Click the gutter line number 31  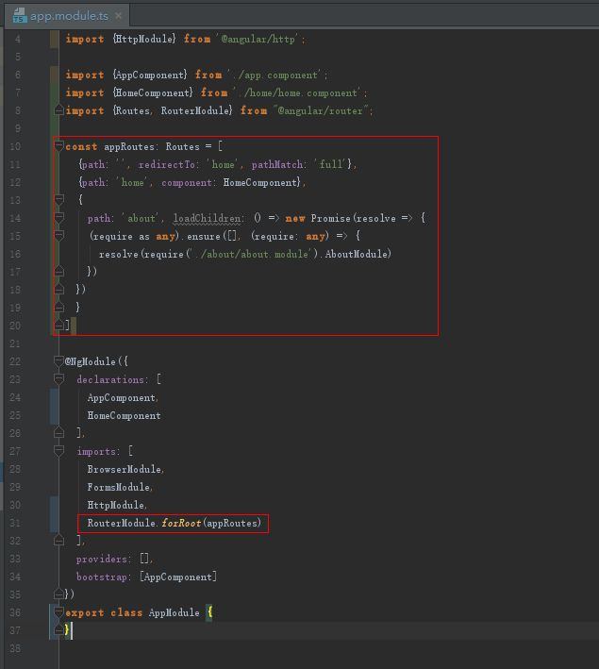click(x=15, y=523)
